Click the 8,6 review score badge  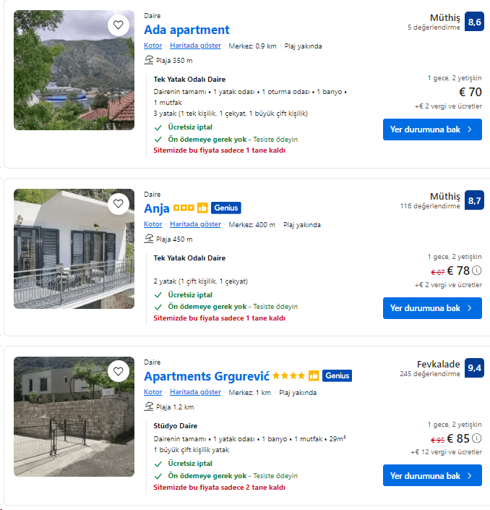click(x=474, y=22)
